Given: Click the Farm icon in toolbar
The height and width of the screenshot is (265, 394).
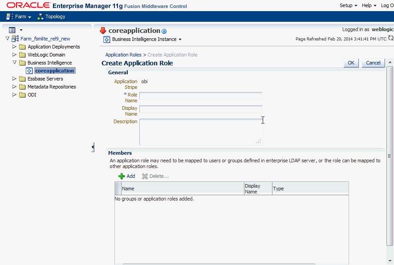Looking at the screenshot, I should point(9,16).
